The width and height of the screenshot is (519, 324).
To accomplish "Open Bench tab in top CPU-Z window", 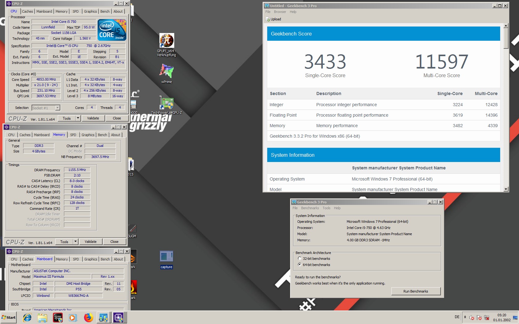I will click(x=105, y=11).
